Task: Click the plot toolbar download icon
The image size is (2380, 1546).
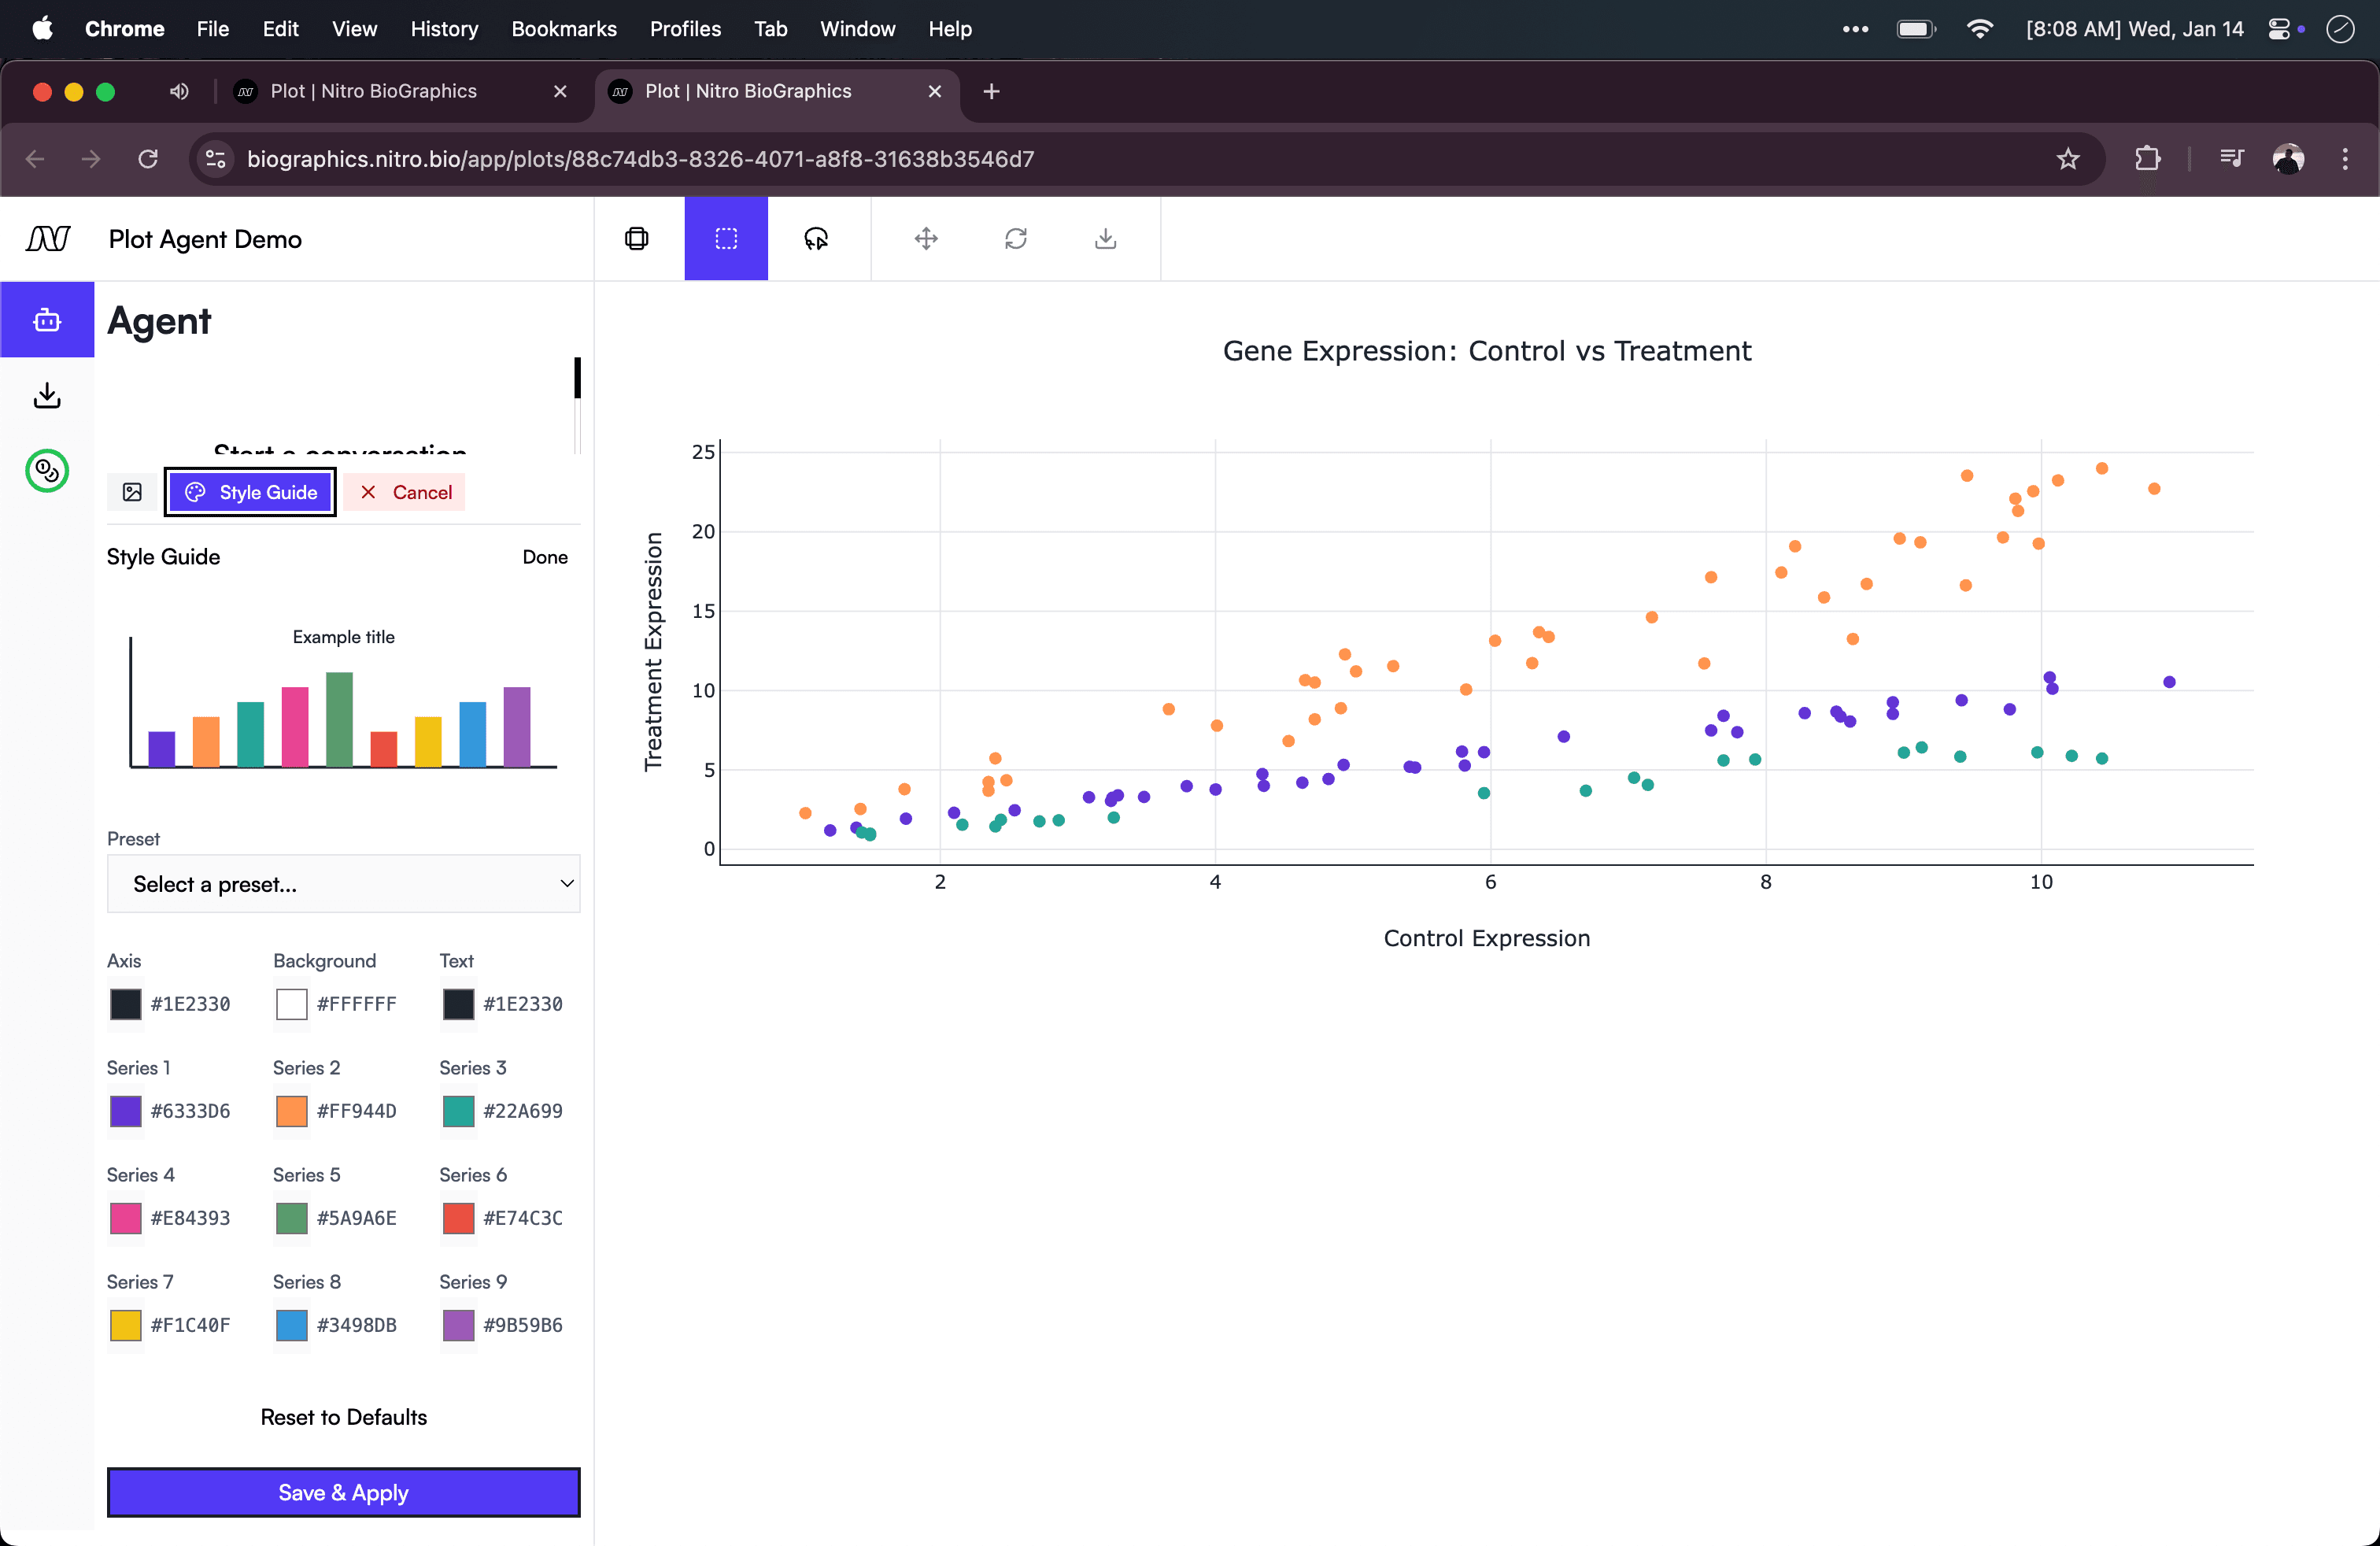Action: [1105, 239]
